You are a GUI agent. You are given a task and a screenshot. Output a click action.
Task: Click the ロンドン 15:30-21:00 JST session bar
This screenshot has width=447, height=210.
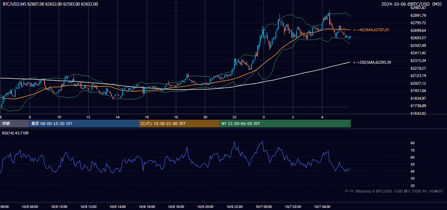pos(179,124)
